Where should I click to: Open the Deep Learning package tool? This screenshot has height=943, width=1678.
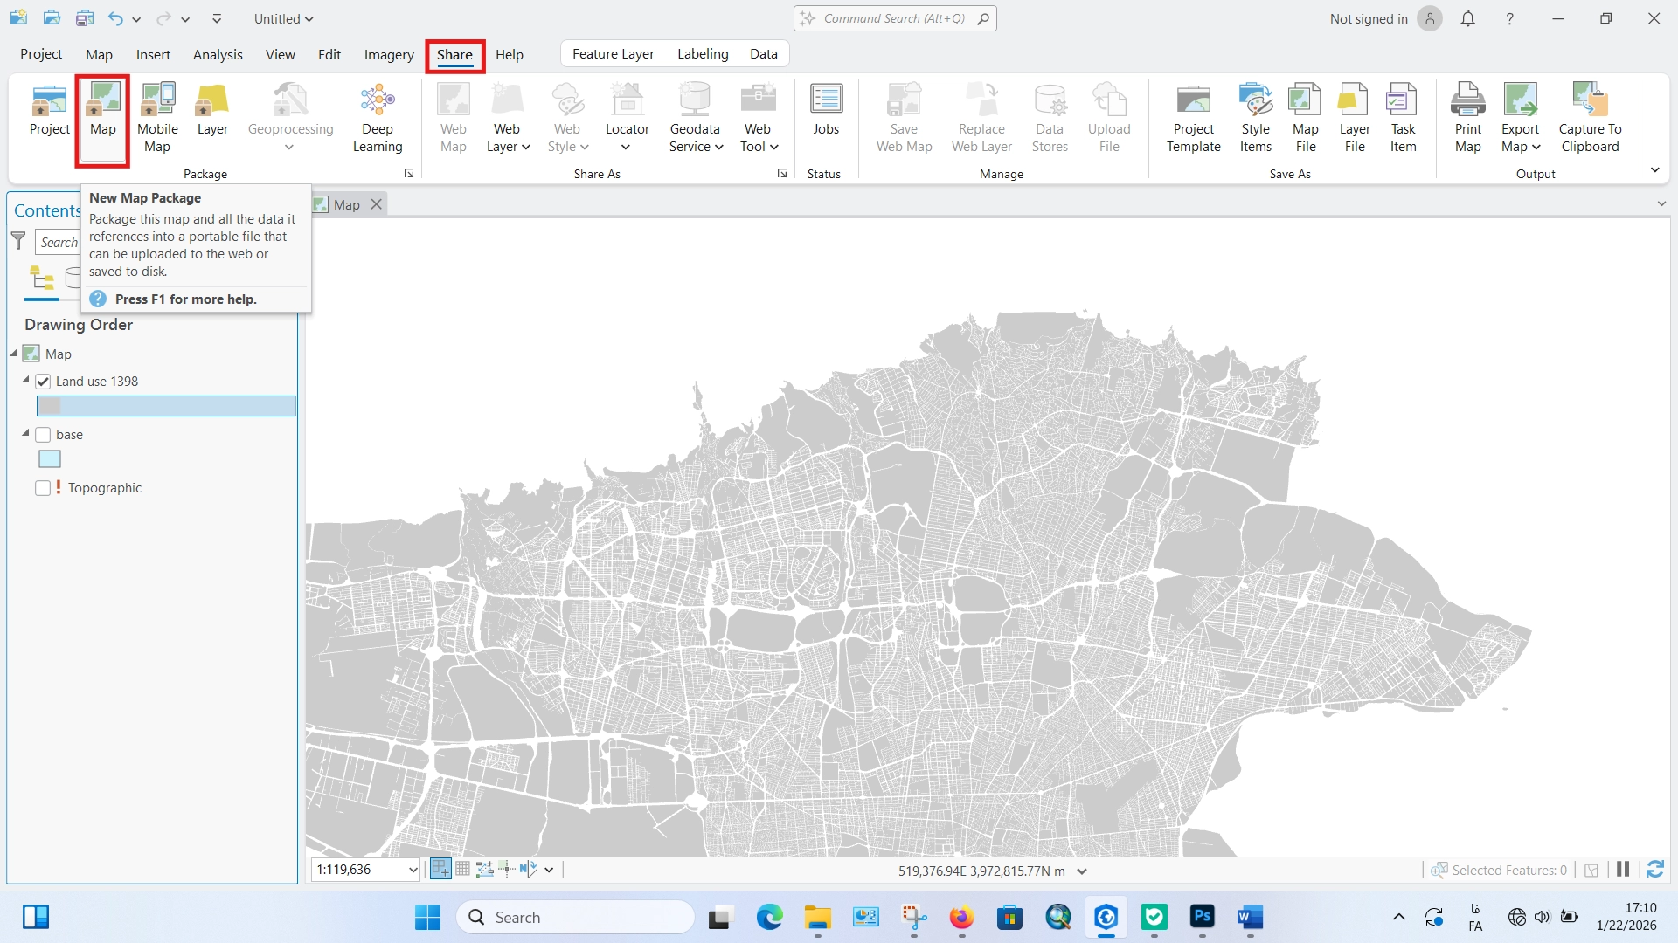[378, 119]
